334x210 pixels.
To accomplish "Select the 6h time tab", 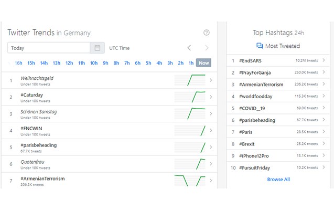I will pos(137,63).
